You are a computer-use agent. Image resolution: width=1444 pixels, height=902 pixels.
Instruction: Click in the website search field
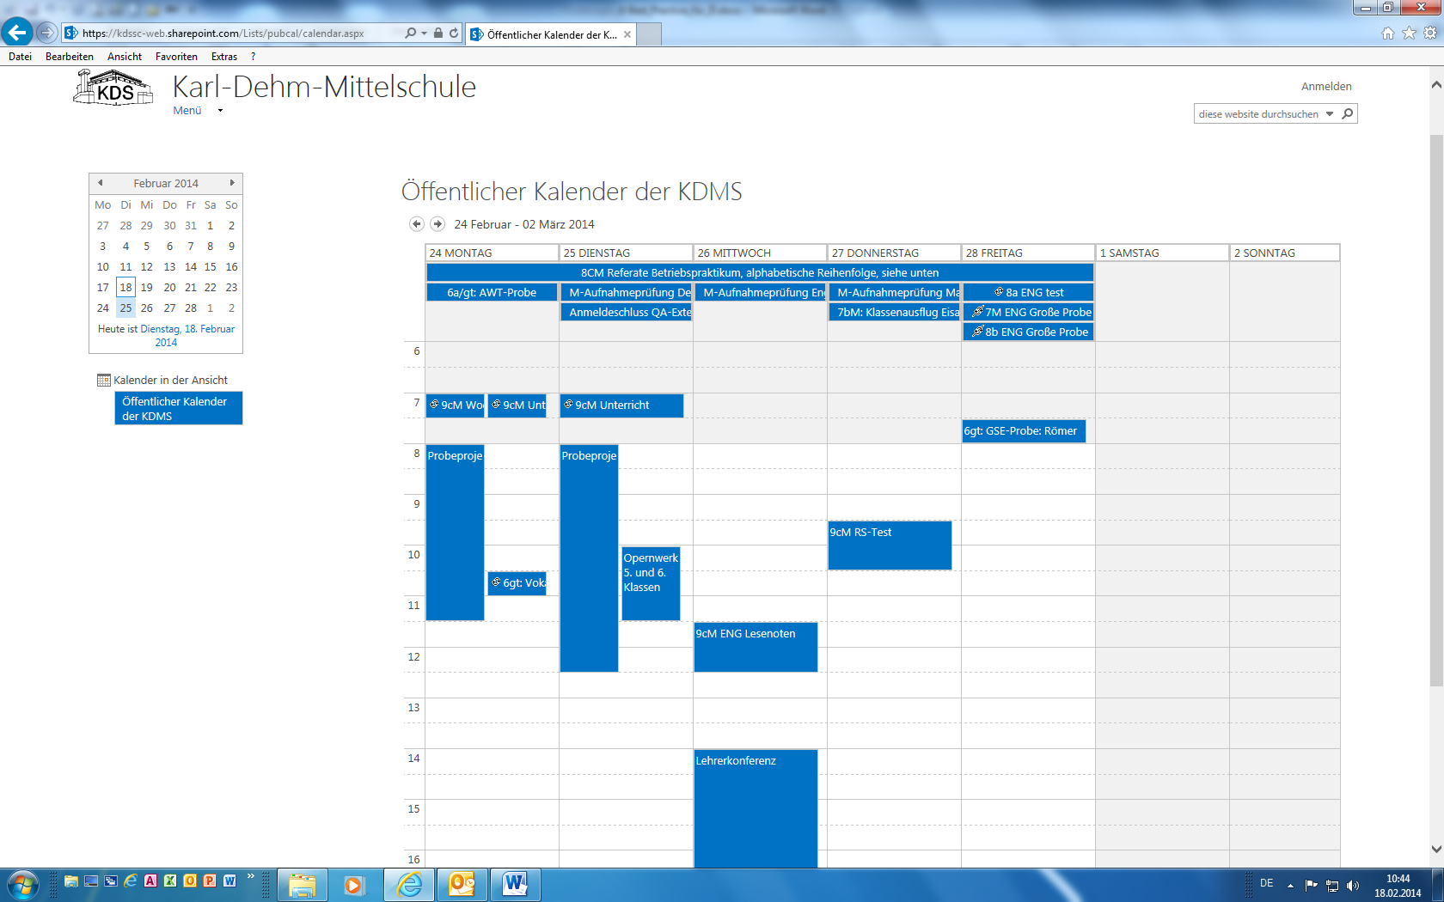coord(1257,113)
